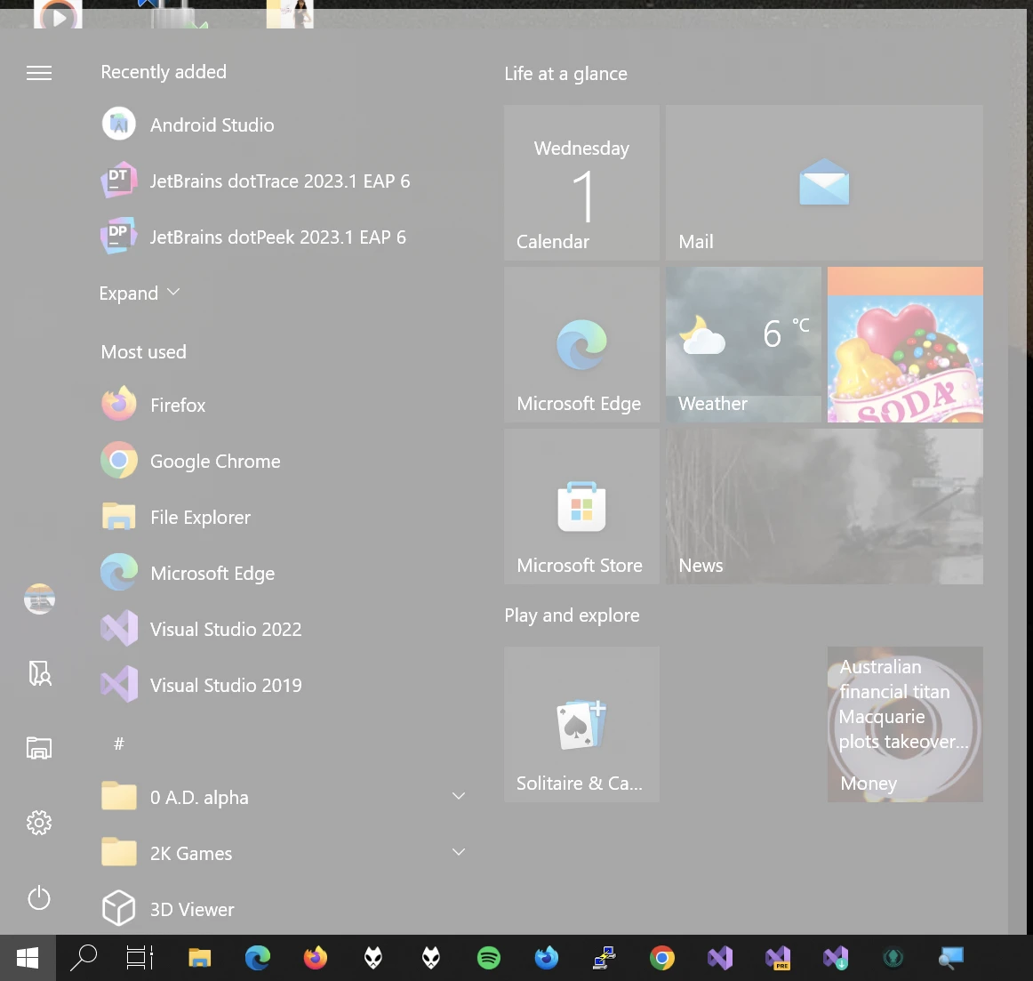Click the Search icon on the taskbar

(84, 958)
